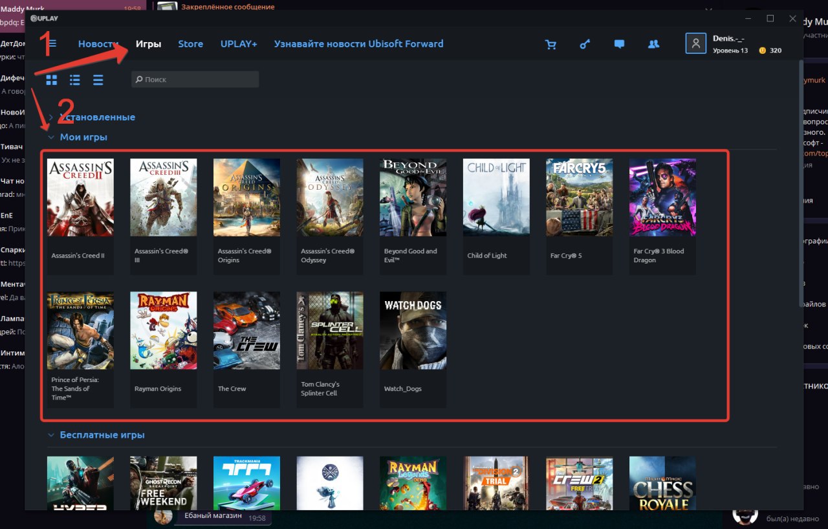Switch to compact list view
The width and height of the screenshot is (828, 529).
point(98,80)
